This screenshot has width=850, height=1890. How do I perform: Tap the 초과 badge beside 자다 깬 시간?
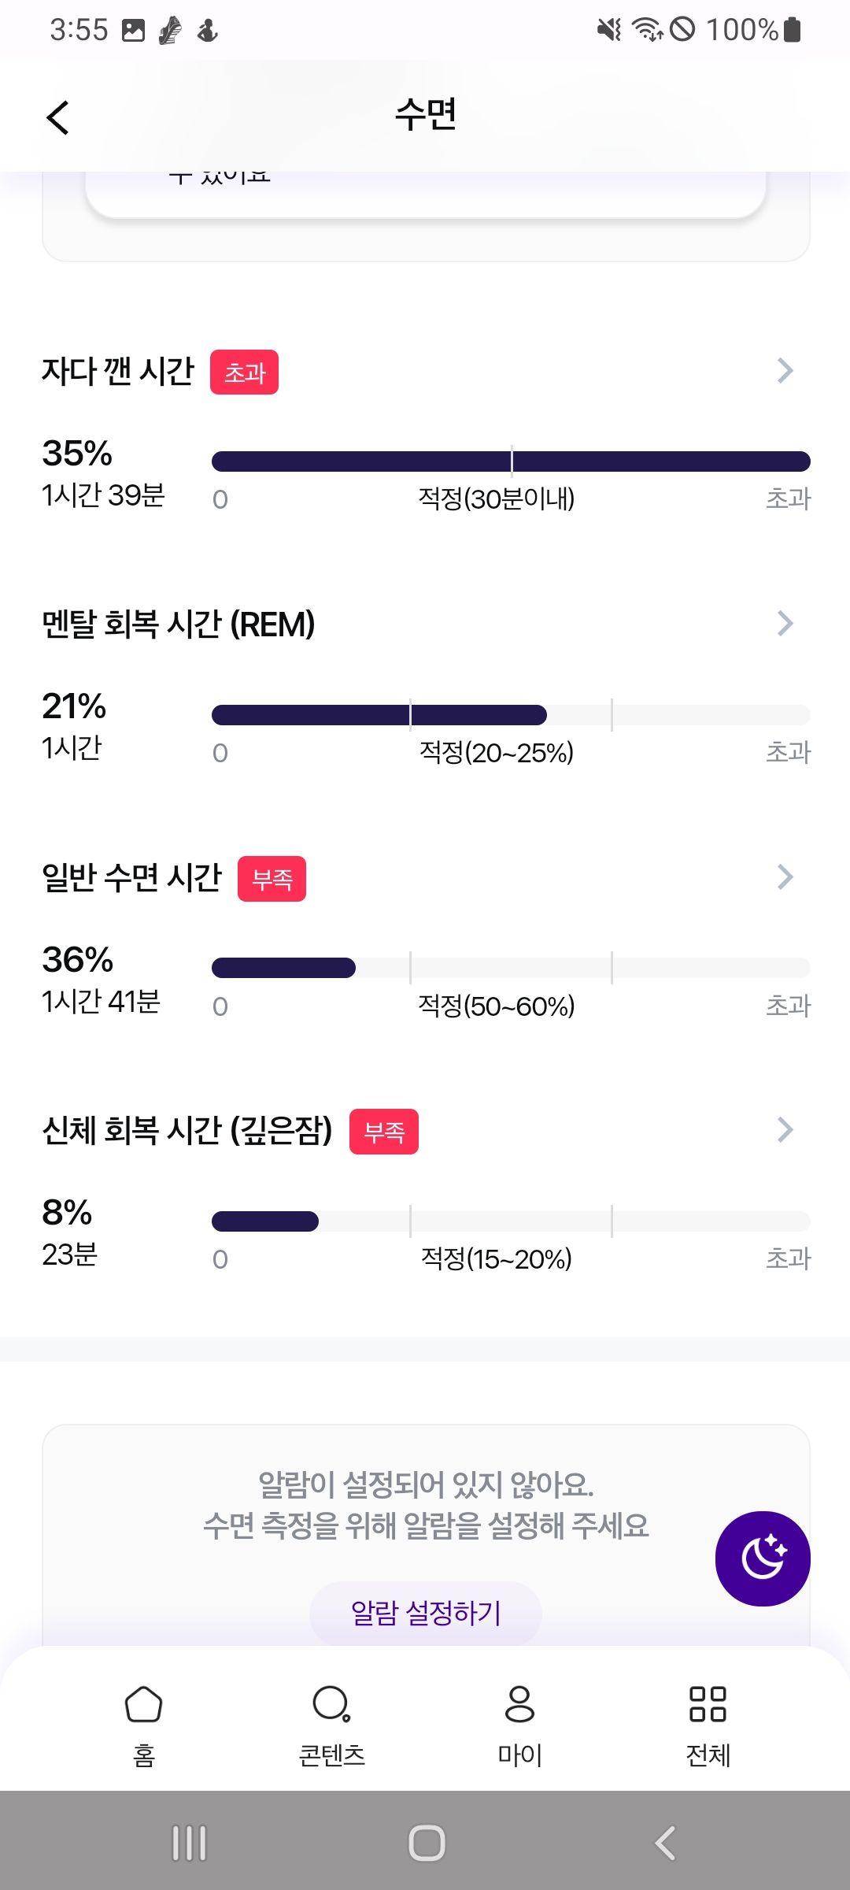pyautogui.click(x=244, y=372)
